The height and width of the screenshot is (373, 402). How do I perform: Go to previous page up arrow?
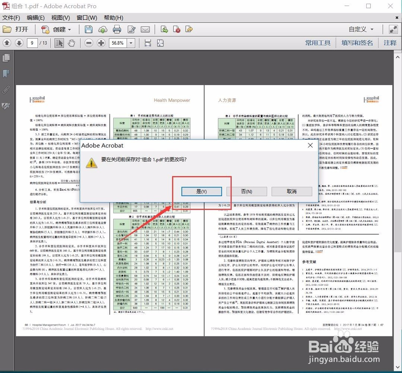(x=7, y=43)
